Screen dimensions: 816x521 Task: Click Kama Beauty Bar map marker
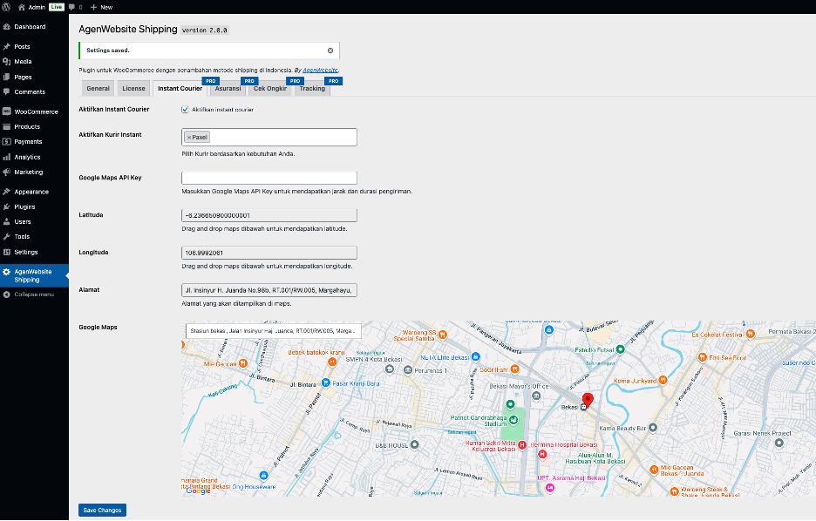[x=653, y=428]
